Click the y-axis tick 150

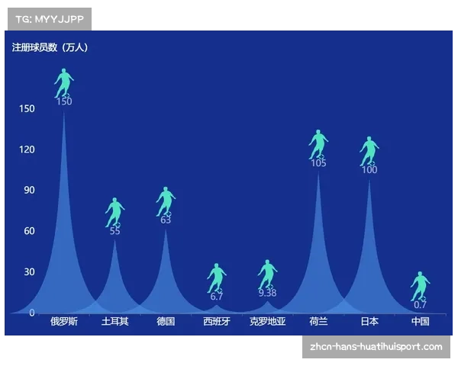pyautogui.click(x=27, y=109)
